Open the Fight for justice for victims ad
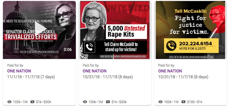 [190, 30]
